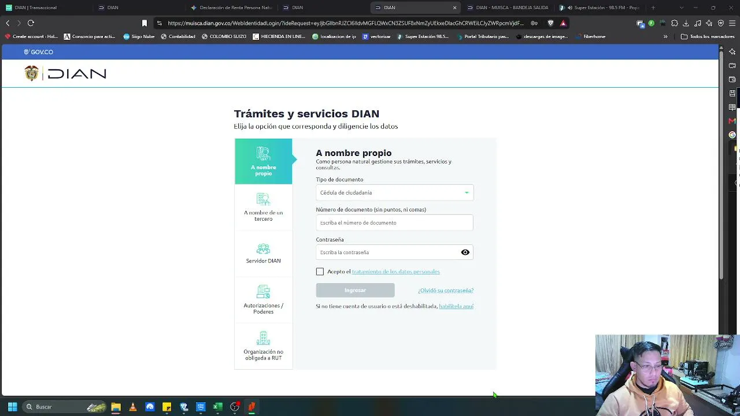This screenshot has width=740, height=416.
Task: Open the Google icon in the sidebar
Action: pyautogui.click(x=732, y=135)
